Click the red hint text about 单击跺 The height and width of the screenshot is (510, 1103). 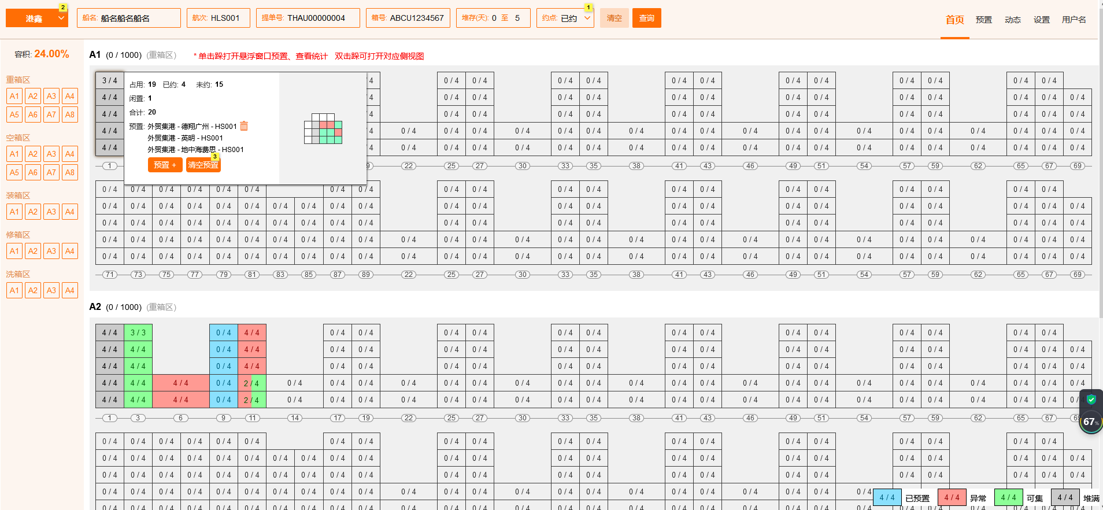coord(309,56)
